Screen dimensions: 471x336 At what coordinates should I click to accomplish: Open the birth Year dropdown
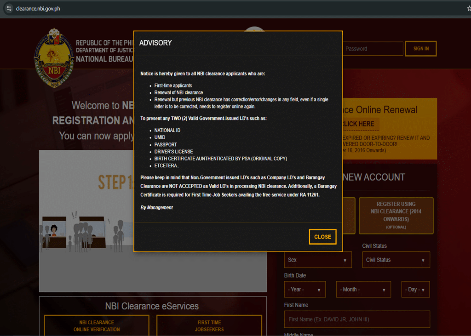pyautogui.click(x=304, y=290)
